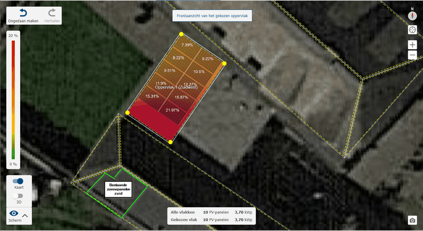Click the 15.87% solar panel
The width and height of the screenshot is (423, 231).
tap(181, 97)
